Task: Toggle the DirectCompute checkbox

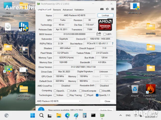Action: 80,91
